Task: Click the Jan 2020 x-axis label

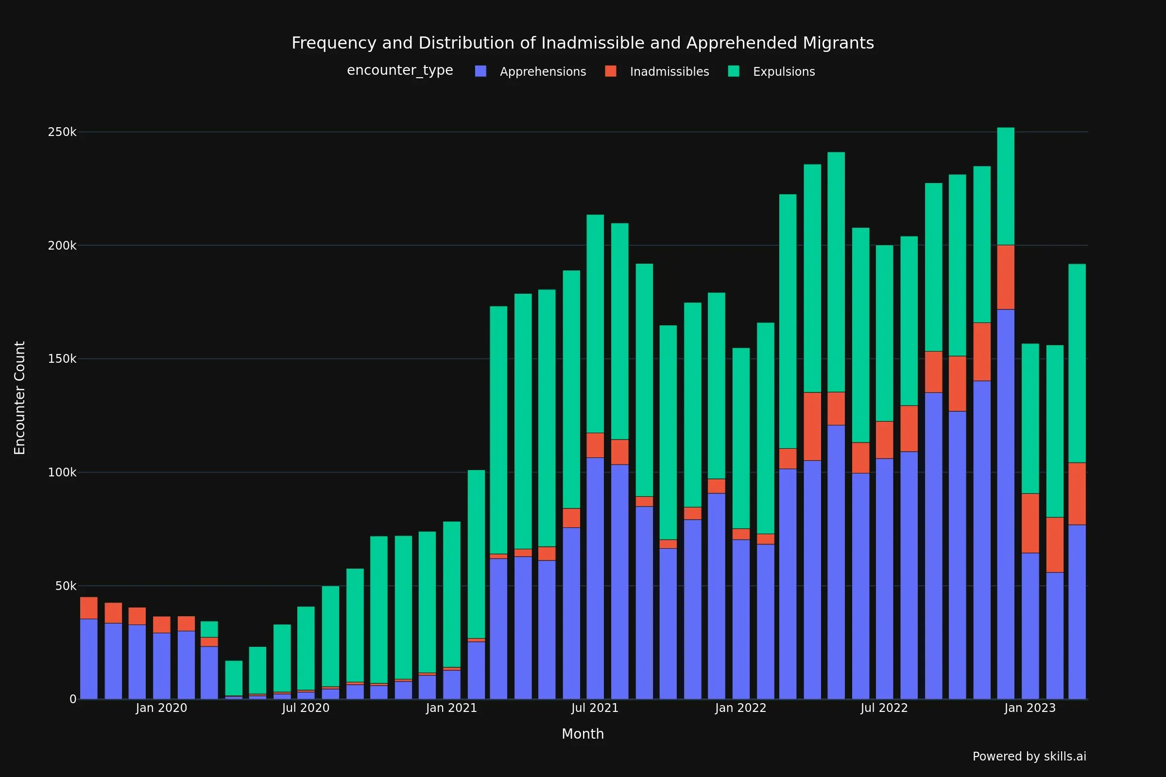Action: pyautogui.click(x=162, y=708)
